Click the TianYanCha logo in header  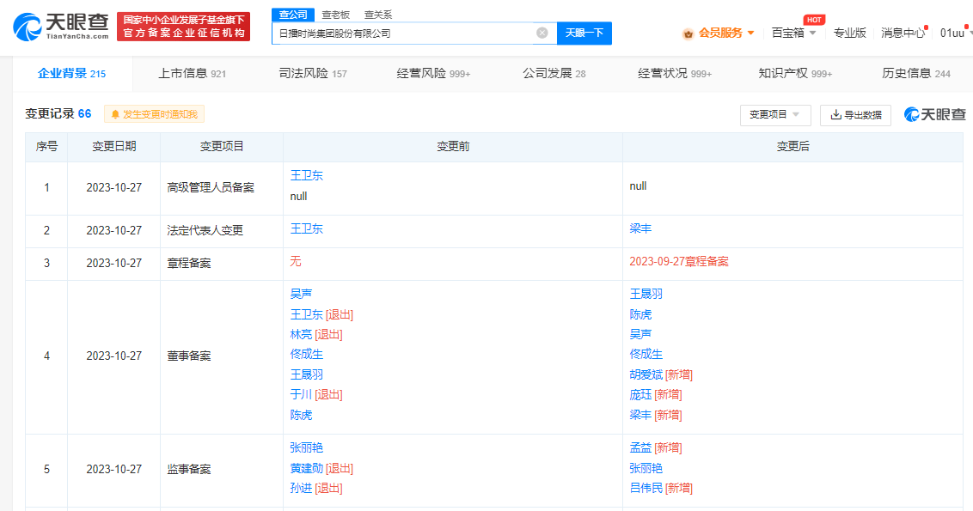pos(60,27)
